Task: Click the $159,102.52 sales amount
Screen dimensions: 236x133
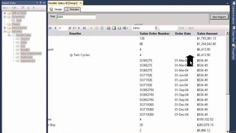Action: tap(205, 119)
